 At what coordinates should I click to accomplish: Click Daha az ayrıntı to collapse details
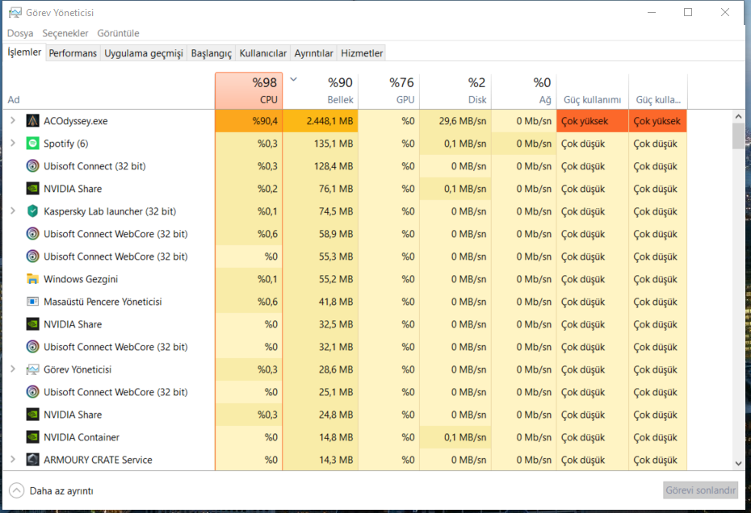click(52, 490)
